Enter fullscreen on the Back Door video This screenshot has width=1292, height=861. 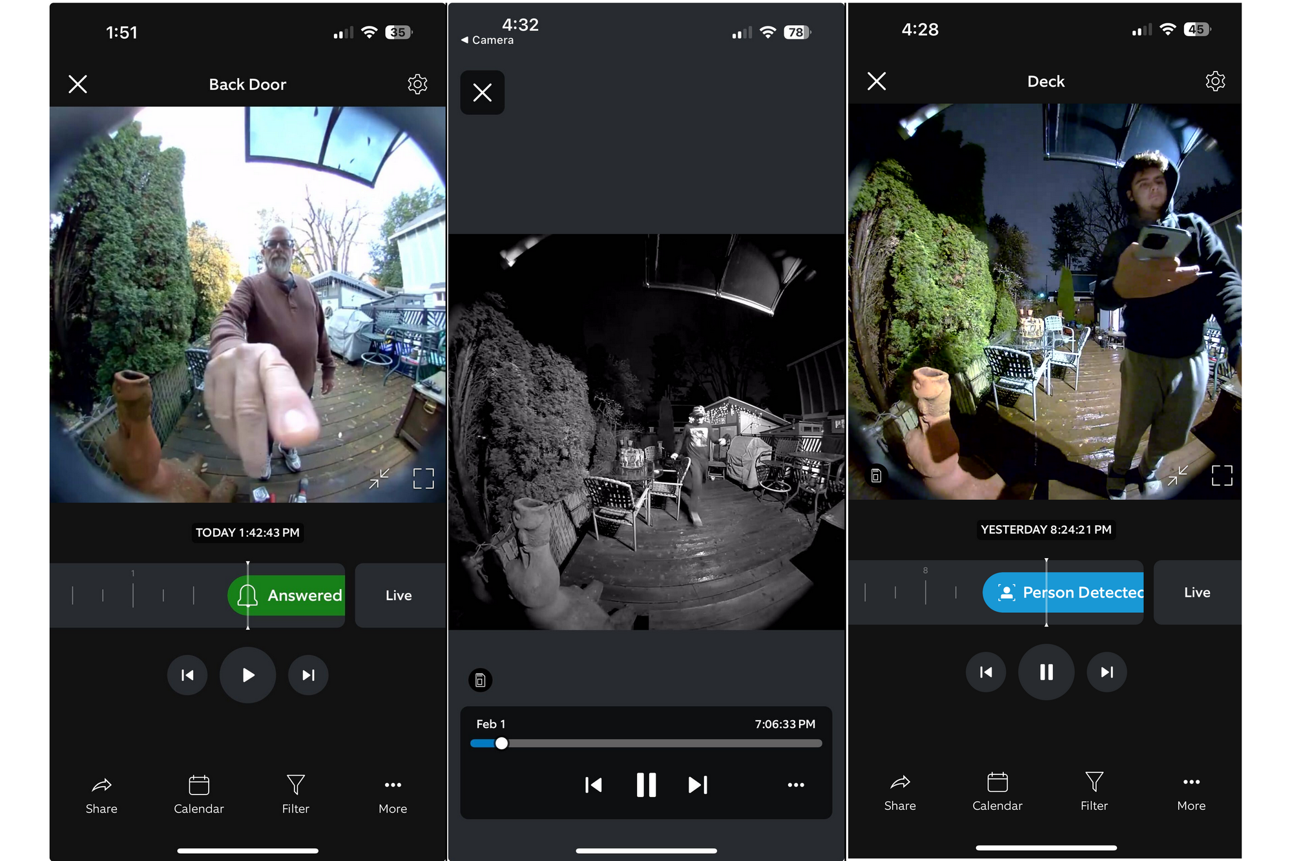[424, 478]
